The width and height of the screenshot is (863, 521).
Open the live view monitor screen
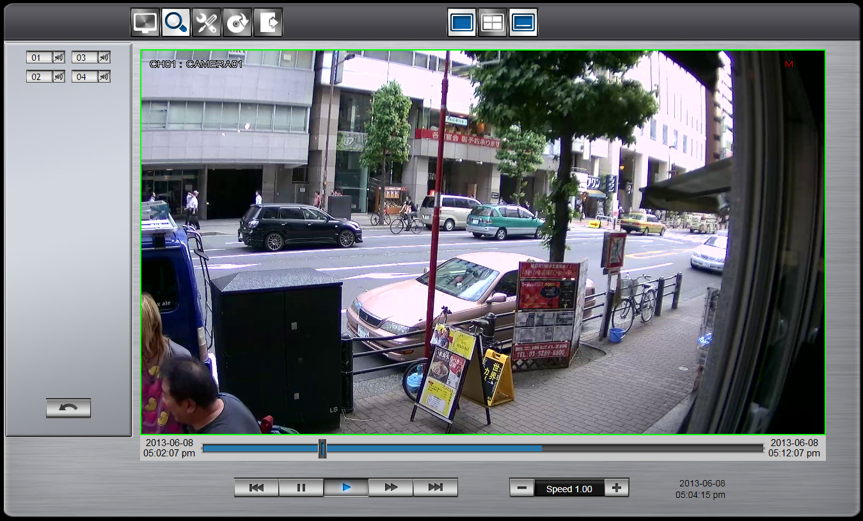145,21
